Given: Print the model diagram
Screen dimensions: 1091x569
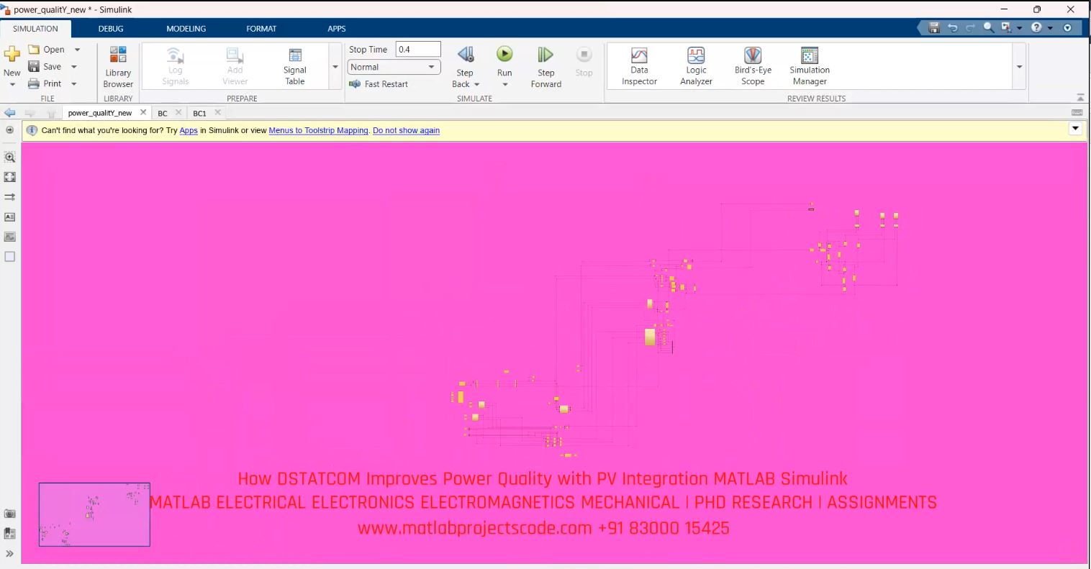Looking at the screenshot, I should point(45,83).
